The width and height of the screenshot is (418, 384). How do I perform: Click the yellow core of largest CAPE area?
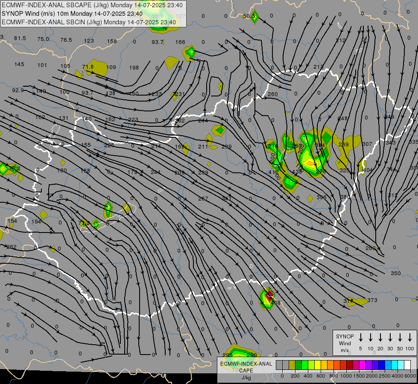click(310, 163)
